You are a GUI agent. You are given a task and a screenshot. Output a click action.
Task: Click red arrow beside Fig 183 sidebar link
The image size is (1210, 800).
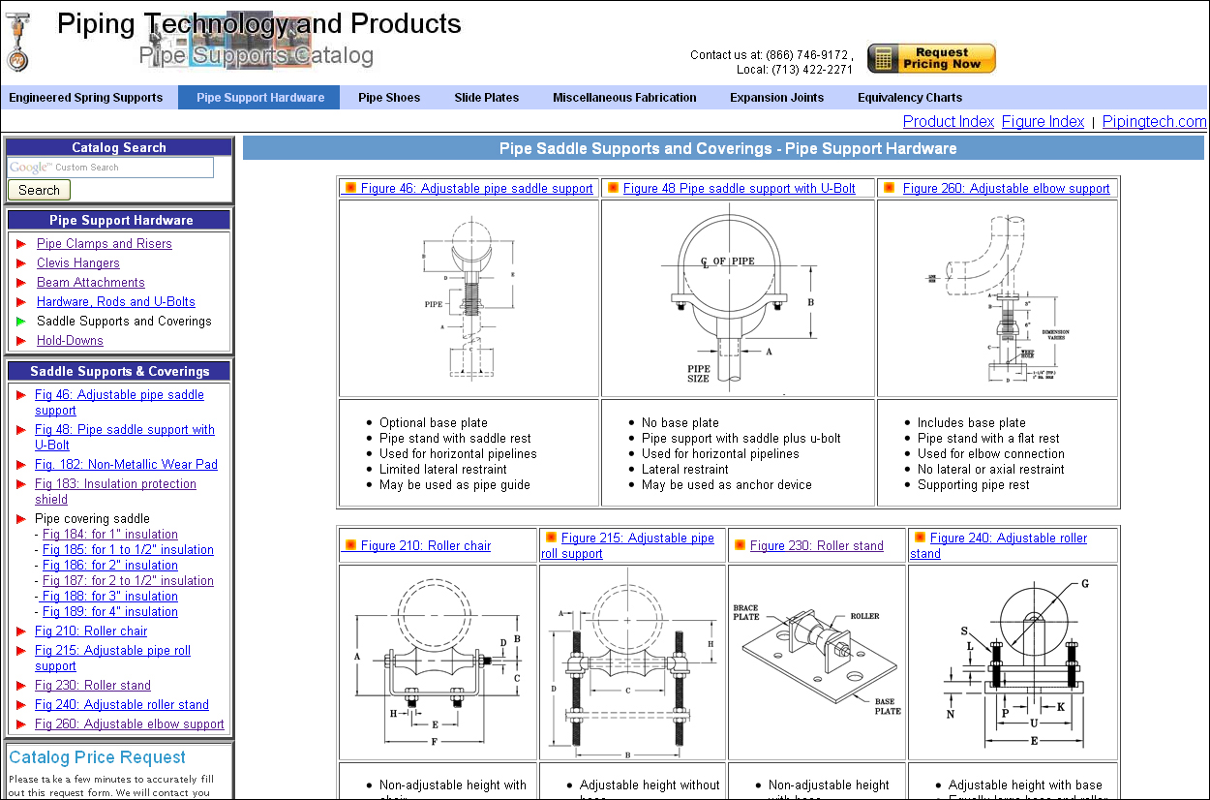click(21, 484)
